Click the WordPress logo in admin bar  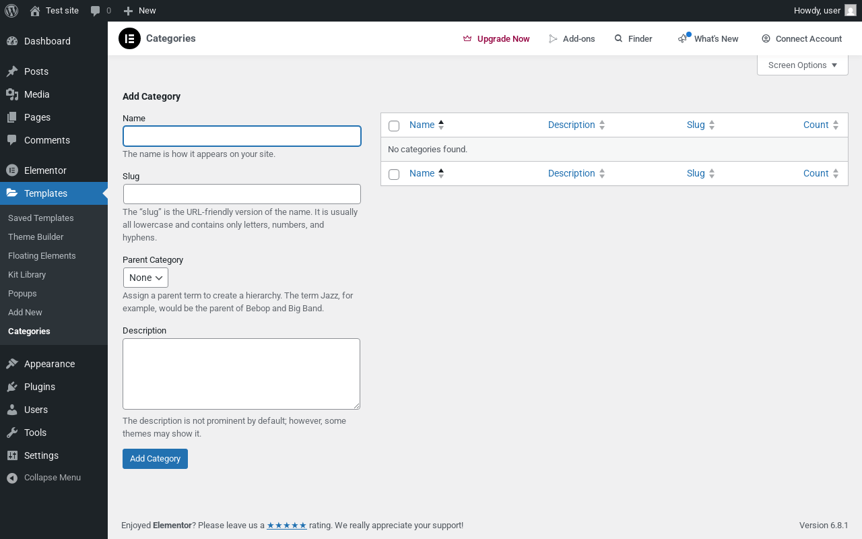(11, 11)
